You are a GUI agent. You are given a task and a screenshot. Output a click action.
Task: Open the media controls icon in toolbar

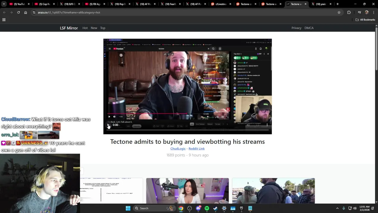pos(359,12)
